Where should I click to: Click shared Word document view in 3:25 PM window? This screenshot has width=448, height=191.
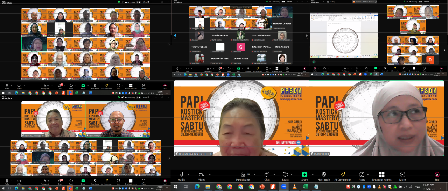coord(344,35)
